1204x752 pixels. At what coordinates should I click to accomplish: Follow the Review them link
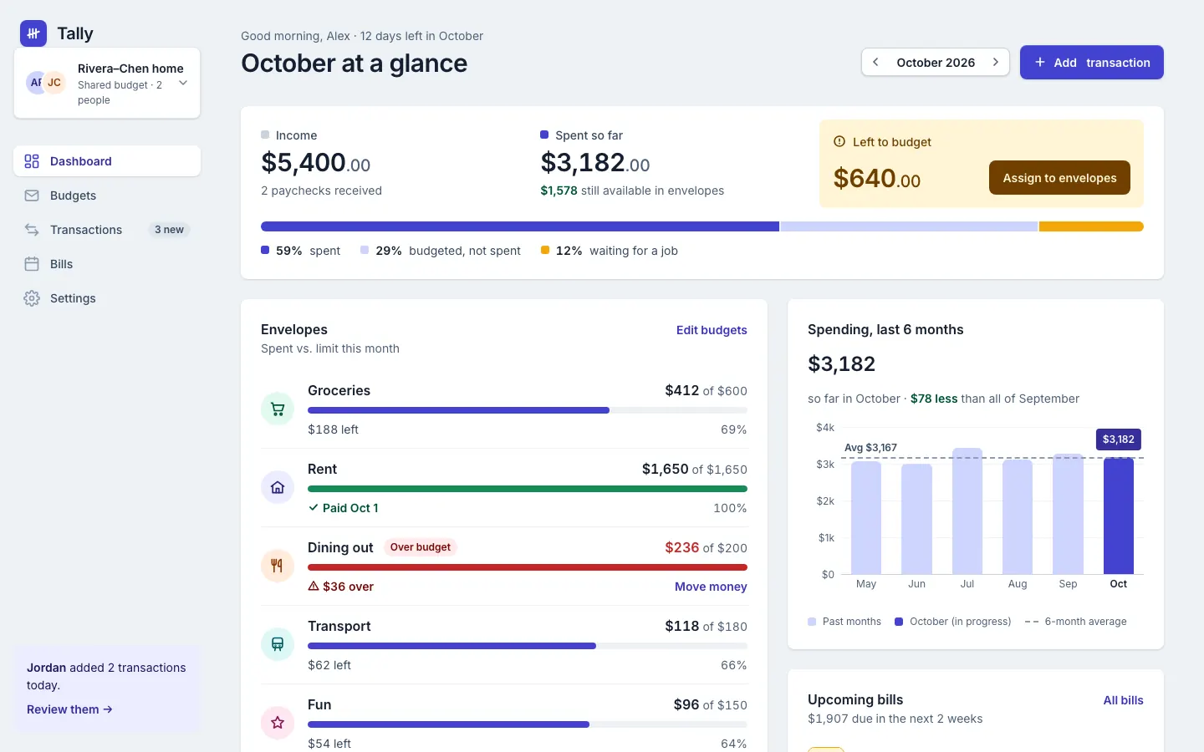[69, 709]
